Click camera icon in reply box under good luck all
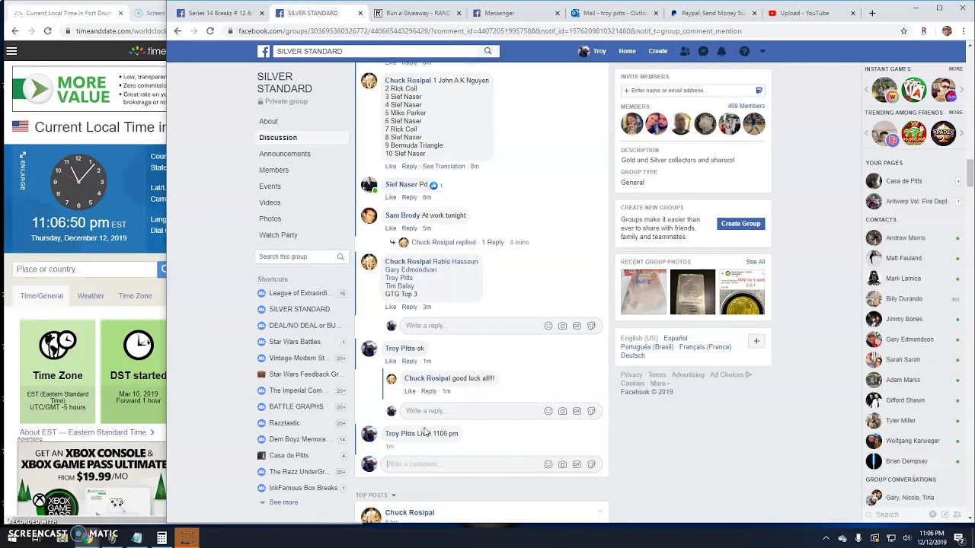 pyautogui.click(x=562, y=411)
